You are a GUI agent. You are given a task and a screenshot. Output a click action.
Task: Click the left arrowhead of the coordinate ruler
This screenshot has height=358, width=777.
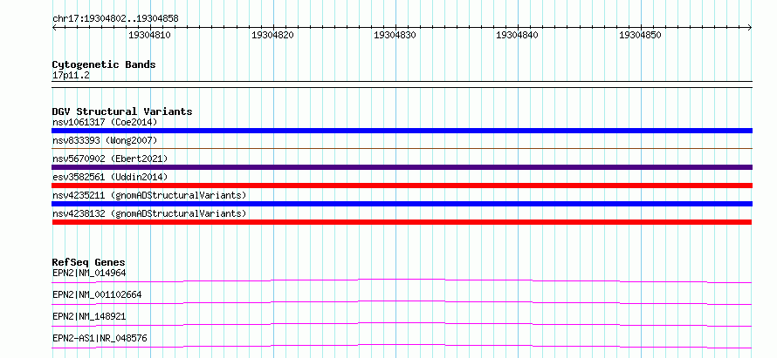[x=54, y=28]
